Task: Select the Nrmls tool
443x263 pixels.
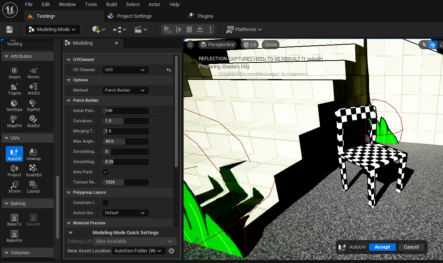Action: click(33, 72)
